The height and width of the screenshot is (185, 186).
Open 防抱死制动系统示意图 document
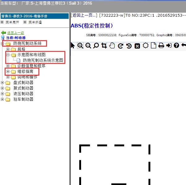43,60
